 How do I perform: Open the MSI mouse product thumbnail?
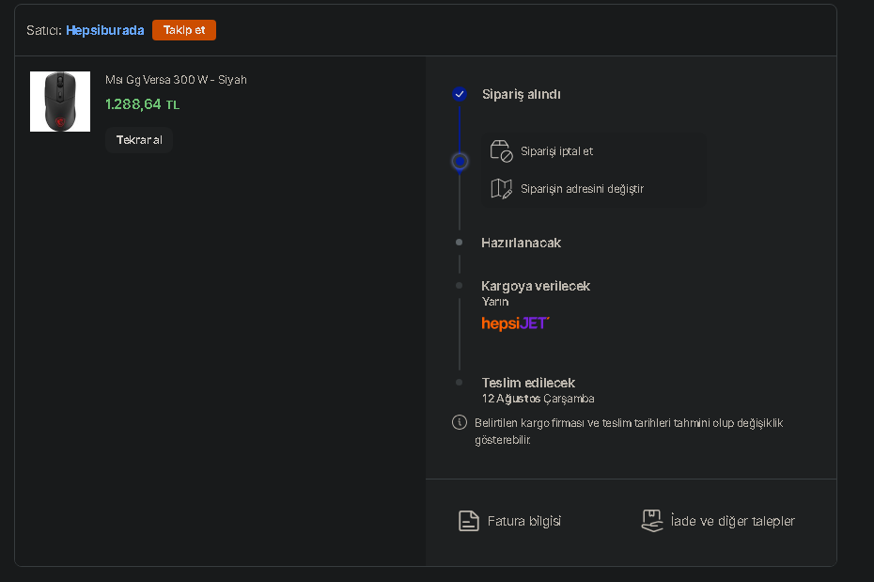60,102
